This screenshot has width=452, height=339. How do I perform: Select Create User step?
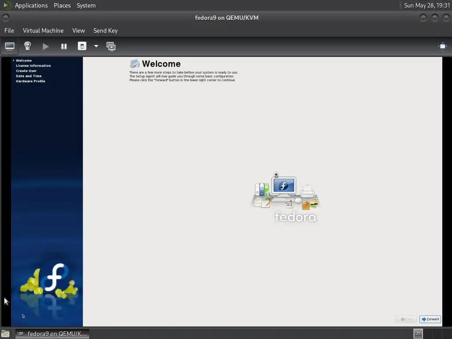26,71
